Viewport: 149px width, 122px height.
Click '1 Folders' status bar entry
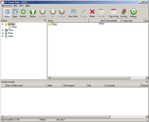[x=42, y=120]
